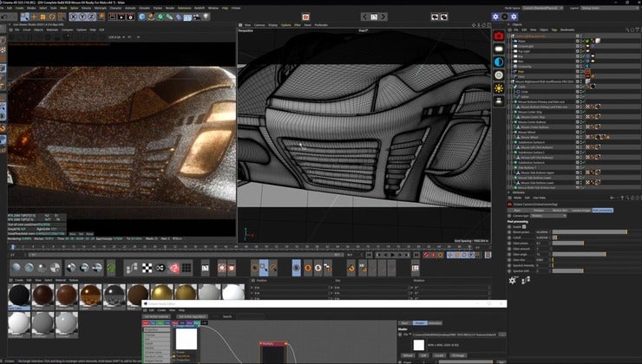Toggle the Enable checkbox under Post processing
Viewport: 642px width, 364px height.
coord(524,226)
